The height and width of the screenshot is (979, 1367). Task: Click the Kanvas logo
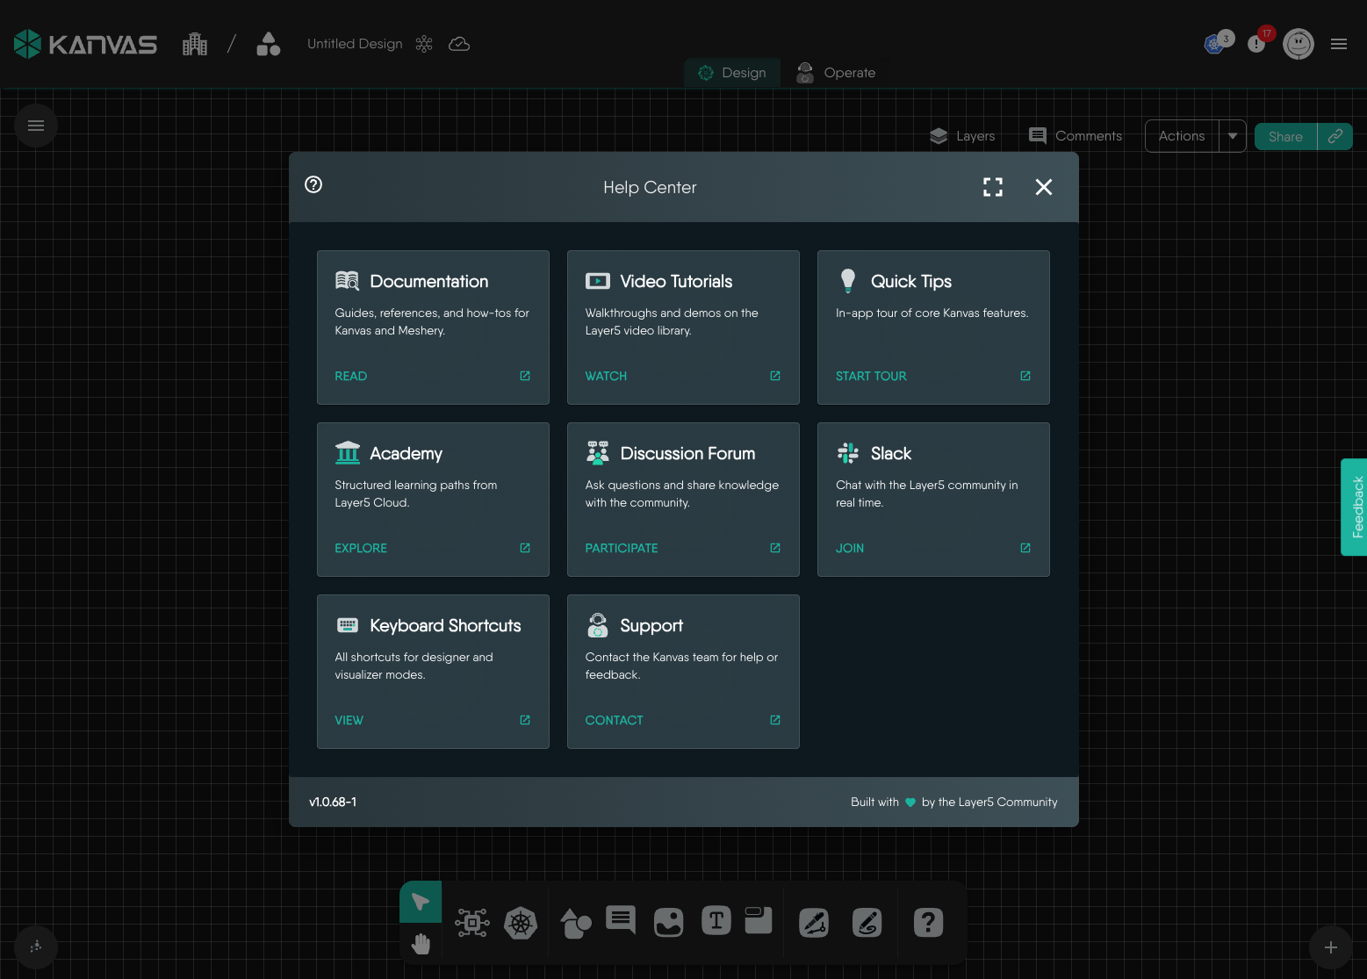pyautogui.click(x=85, y=44)
